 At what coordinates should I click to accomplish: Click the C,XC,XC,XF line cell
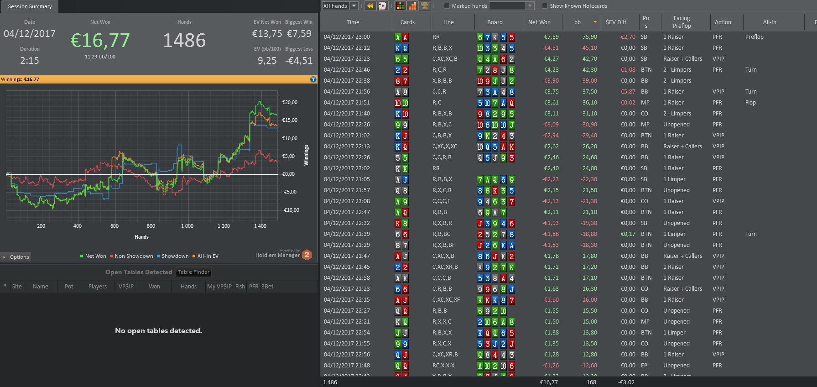click(446, 300)
